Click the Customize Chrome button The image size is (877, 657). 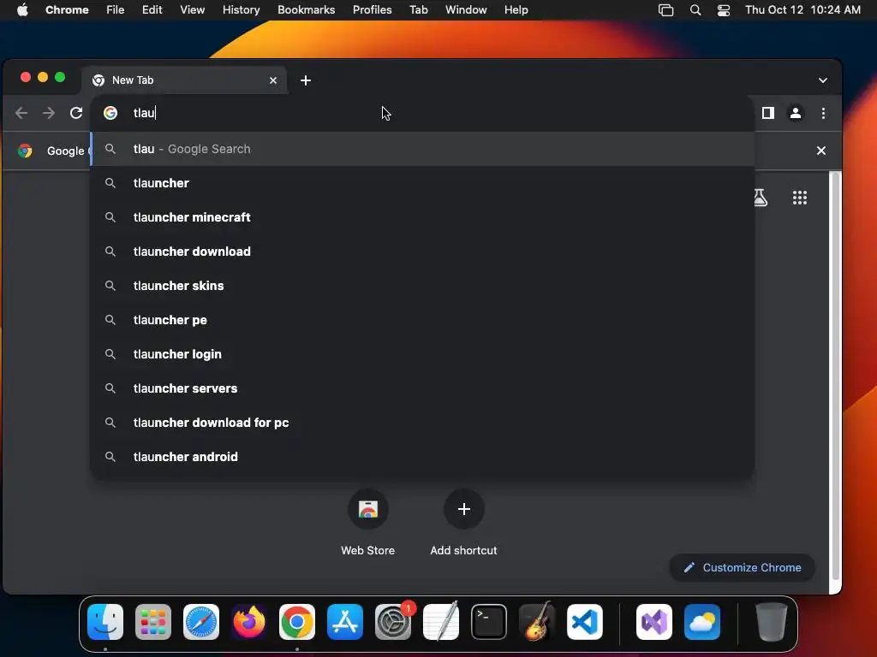coord(743,568)
